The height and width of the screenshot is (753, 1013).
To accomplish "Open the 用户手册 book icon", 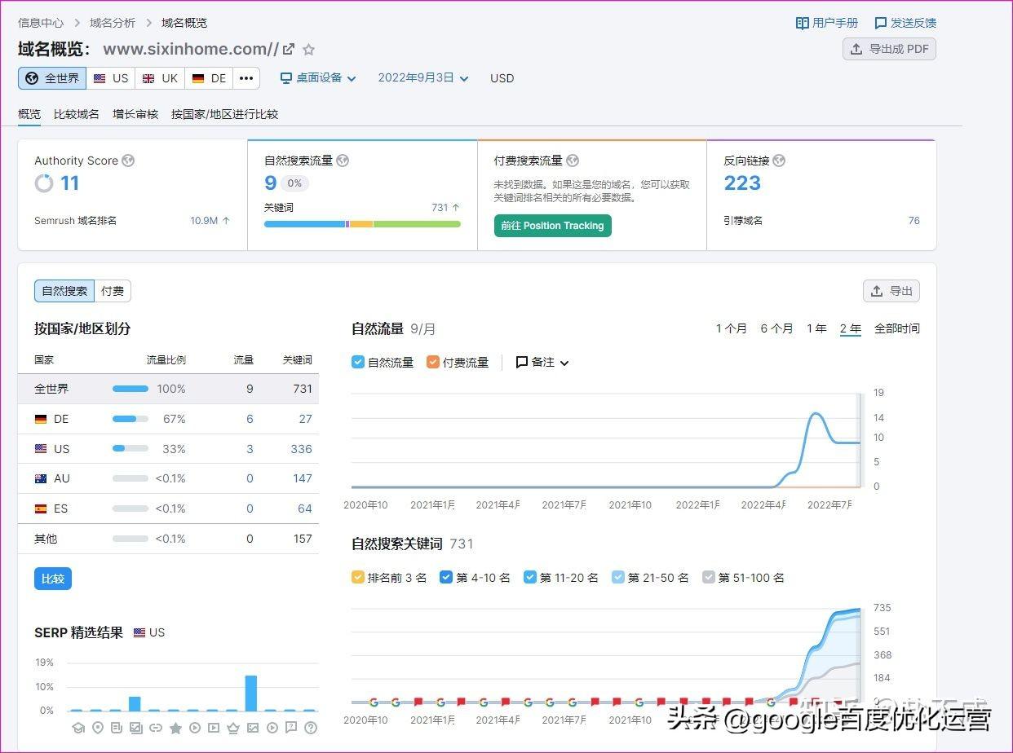I will [x=803, y=23].
